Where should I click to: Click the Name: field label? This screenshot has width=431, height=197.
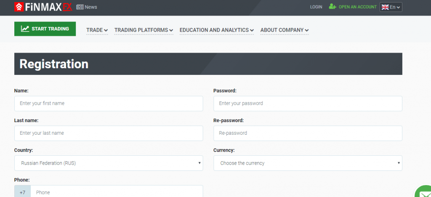point(21,91)
